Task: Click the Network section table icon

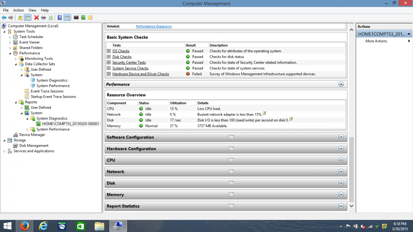Action: (231, 171)
